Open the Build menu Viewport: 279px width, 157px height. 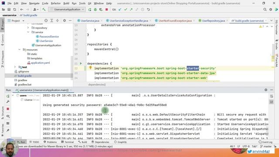click(x=66, y=3)
